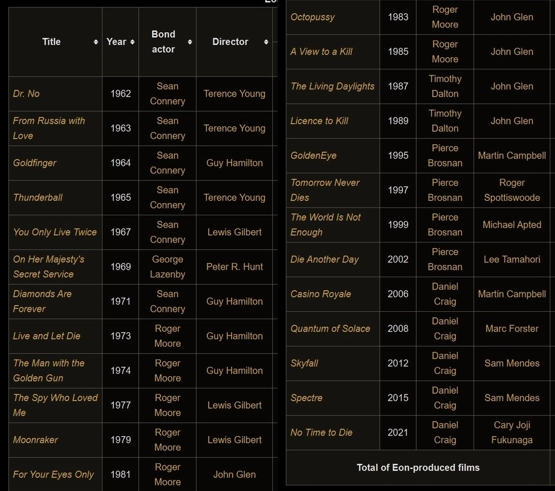Open the Skyfall film link
Image resolution: width=555 pixels, height=491 pixels.
pos(304,363)
